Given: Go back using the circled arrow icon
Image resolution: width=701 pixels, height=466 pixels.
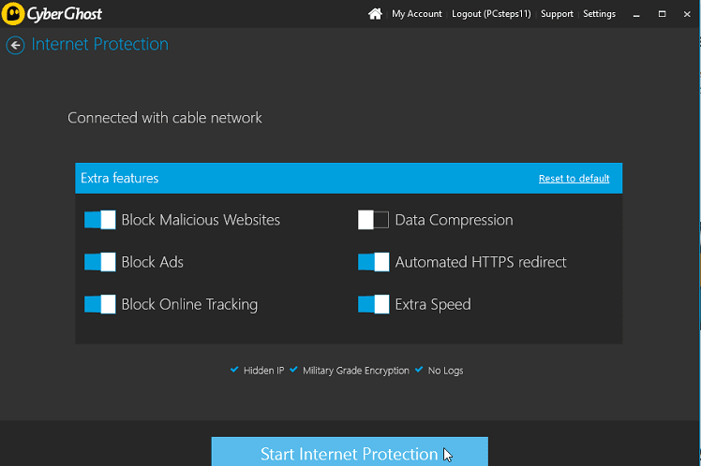Looking at the screenshot, I should pos(15,45).
